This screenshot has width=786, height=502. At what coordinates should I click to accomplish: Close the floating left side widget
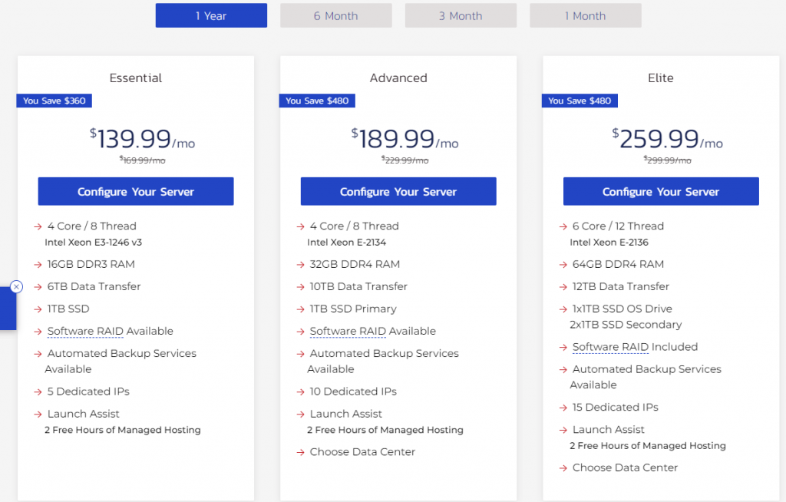(16, 287)
